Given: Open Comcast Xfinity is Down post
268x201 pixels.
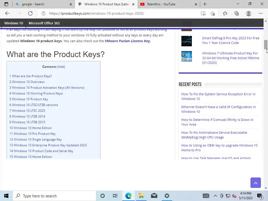Looking at the screenshot, I should pyautogui.click(x=217, y=122).
